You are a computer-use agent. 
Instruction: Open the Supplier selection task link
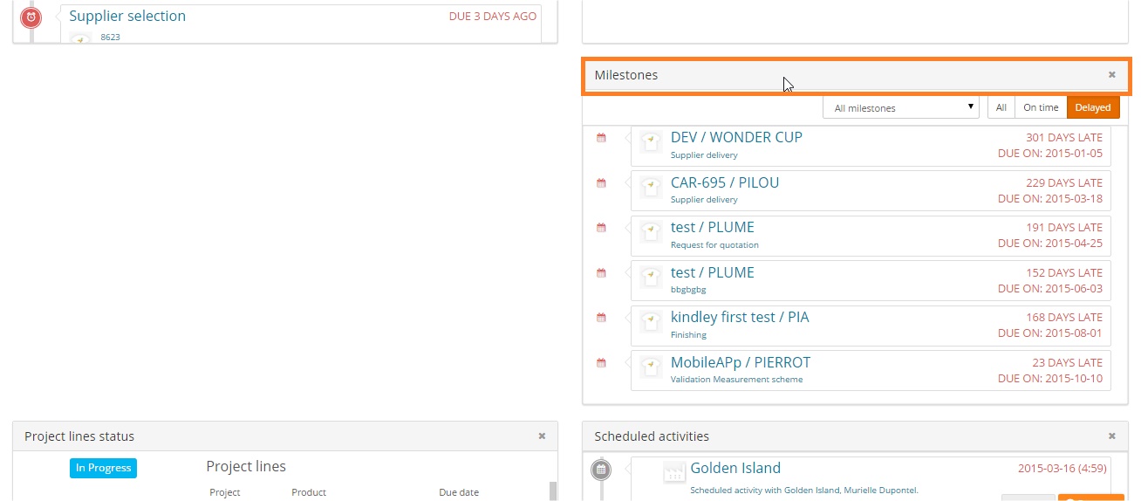[x=127, y=16]
